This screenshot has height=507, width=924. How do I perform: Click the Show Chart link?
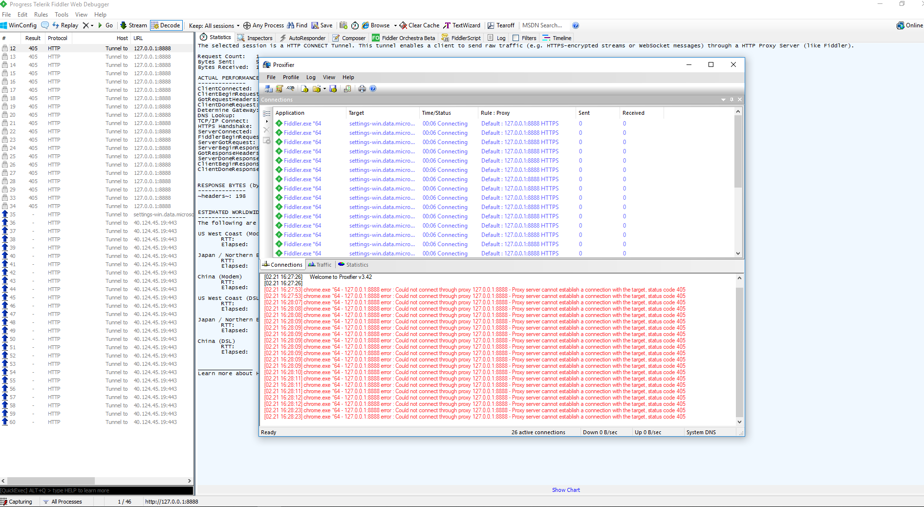[x=566, y=490]
